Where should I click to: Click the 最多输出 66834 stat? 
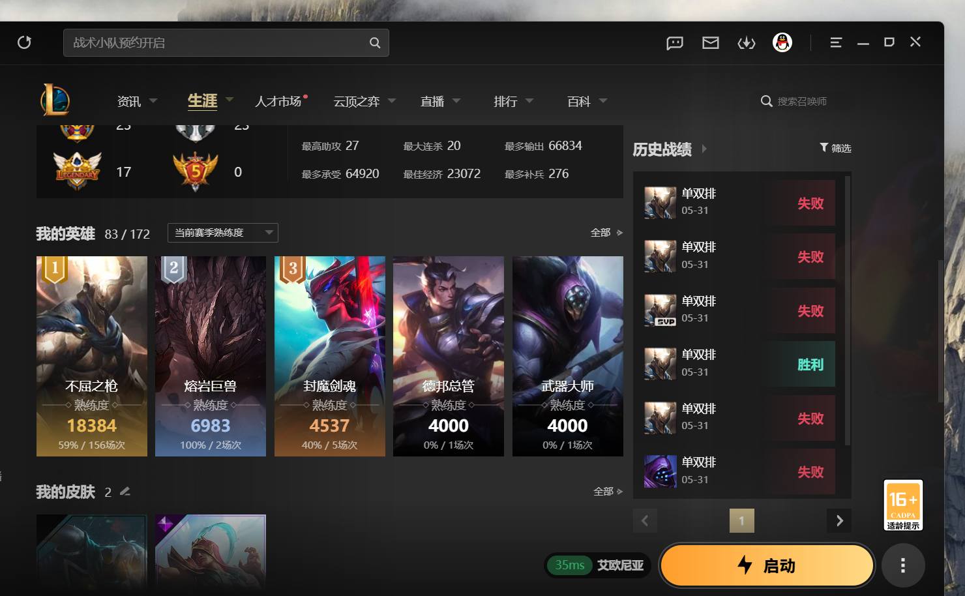543,146
